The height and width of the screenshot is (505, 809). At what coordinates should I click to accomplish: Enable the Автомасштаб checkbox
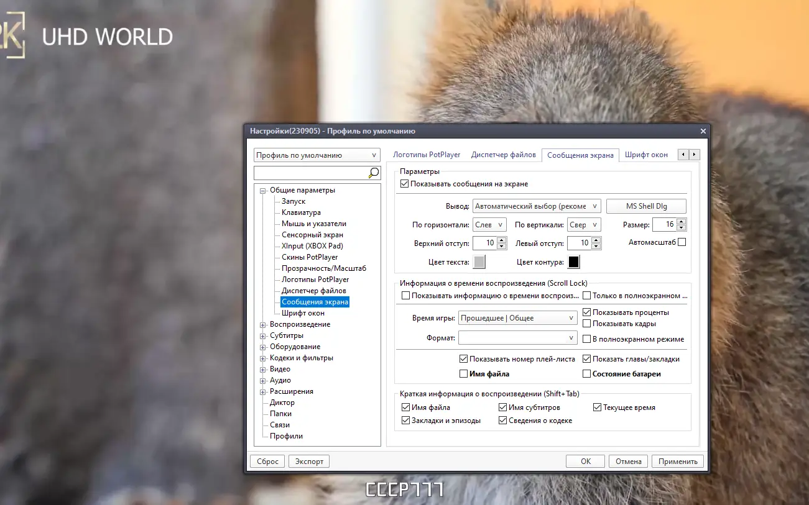pyautogui.click(x=682, y=242)
